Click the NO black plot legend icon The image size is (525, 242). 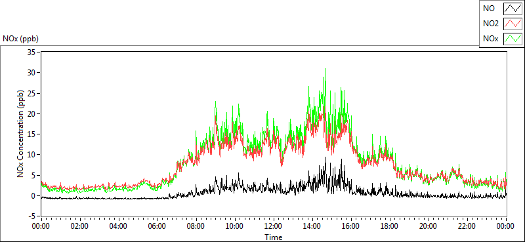click(513, 9)
